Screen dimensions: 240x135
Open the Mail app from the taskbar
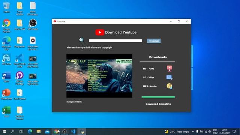(47, 132)
